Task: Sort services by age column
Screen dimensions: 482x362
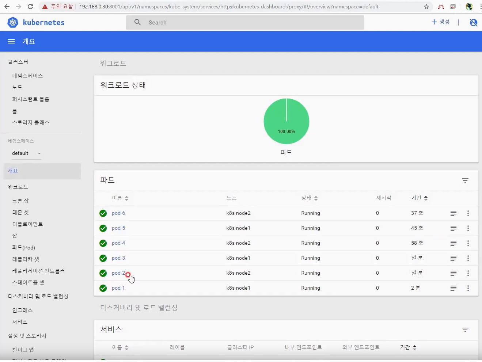Action: tap(408, 347)
